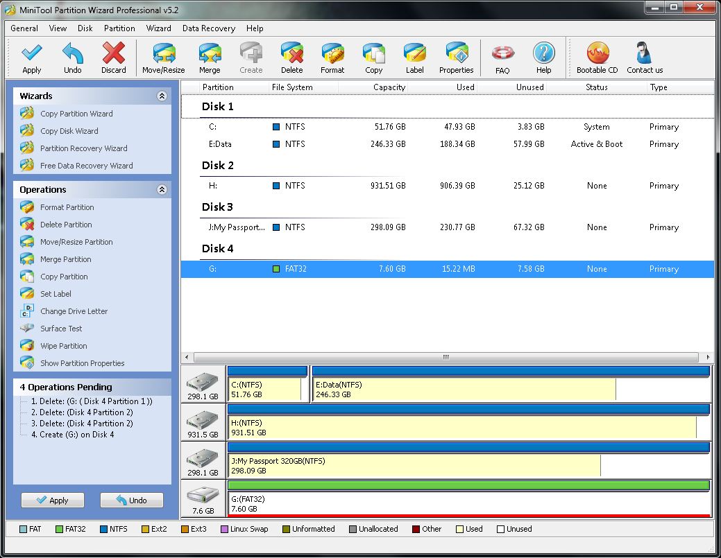This screenshot has width=721, height=558.
Task: Select the G: FAT32 partition row
Action: pos(448,269)
